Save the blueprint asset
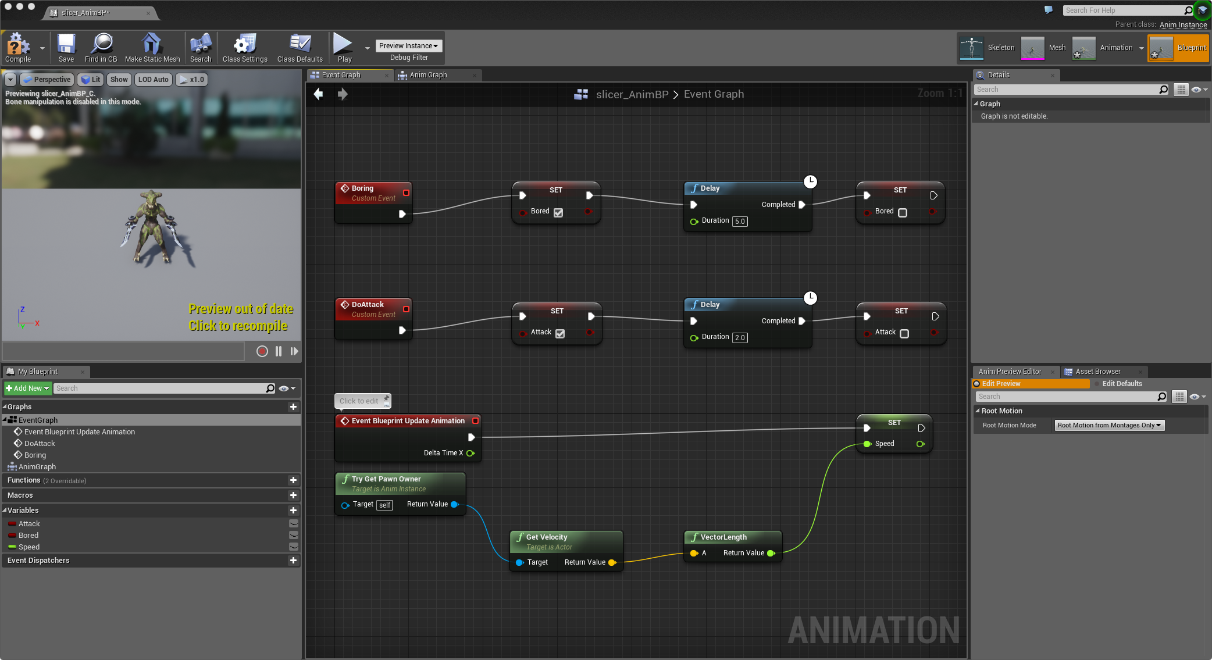Viewport: 1212px width, 660px height. [x=66, y=47]
